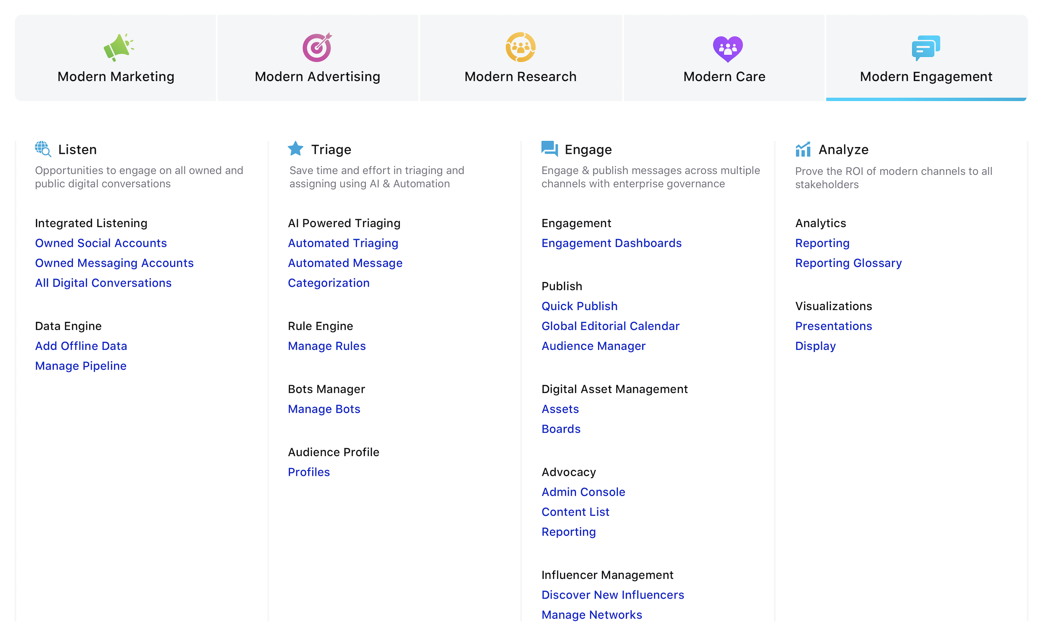The width and height of the screenshot is (1041, 643).
Task: Click the yellow Modern Research icon
Action: tap(520, 48)
